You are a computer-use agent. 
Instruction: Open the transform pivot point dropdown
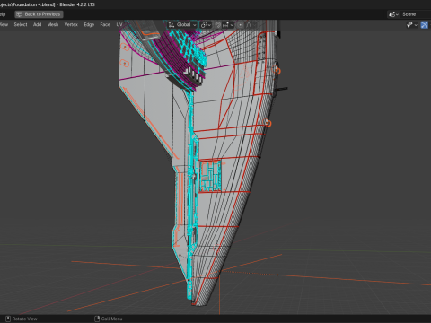[206, 25]
